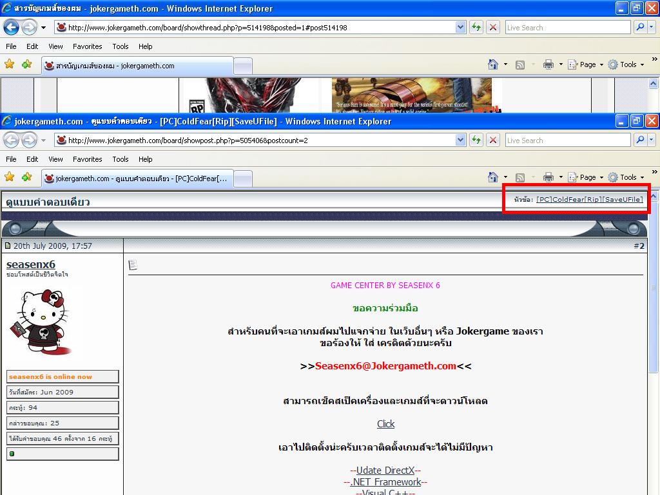Click post number #2 link
This screenshot has height=495, width=660.
pos(639,246)
